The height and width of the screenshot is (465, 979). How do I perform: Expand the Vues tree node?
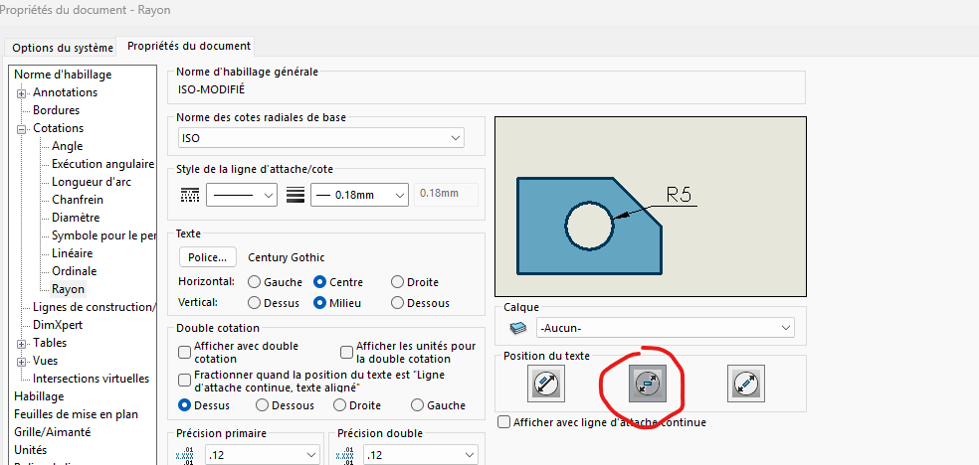(22, 362)
